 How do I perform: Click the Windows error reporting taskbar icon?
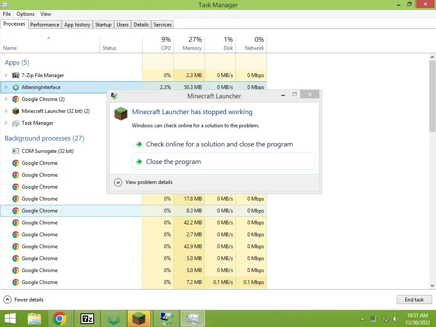(x=166, y=318)
